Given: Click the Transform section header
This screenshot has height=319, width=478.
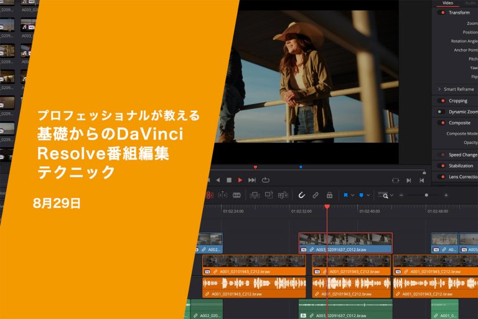Looking at the screenshot, I should [x=459, y=12].
